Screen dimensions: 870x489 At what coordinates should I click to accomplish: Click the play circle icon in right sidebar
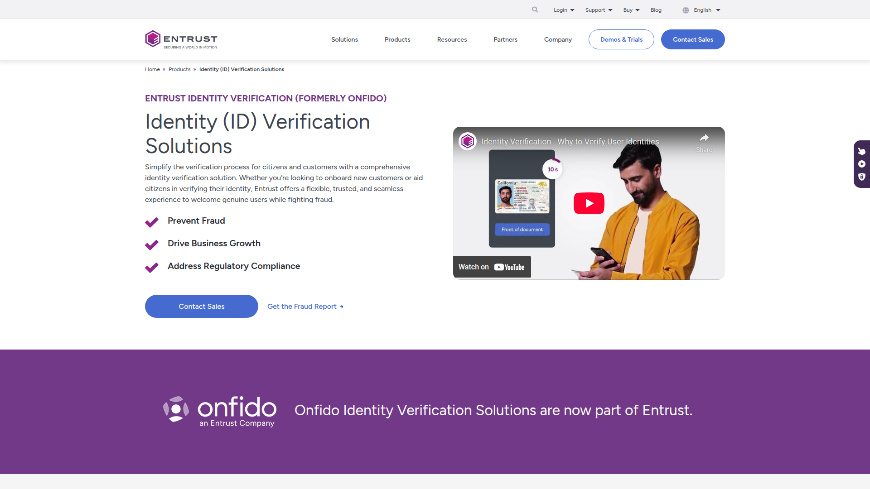click(x=862, y=164)
